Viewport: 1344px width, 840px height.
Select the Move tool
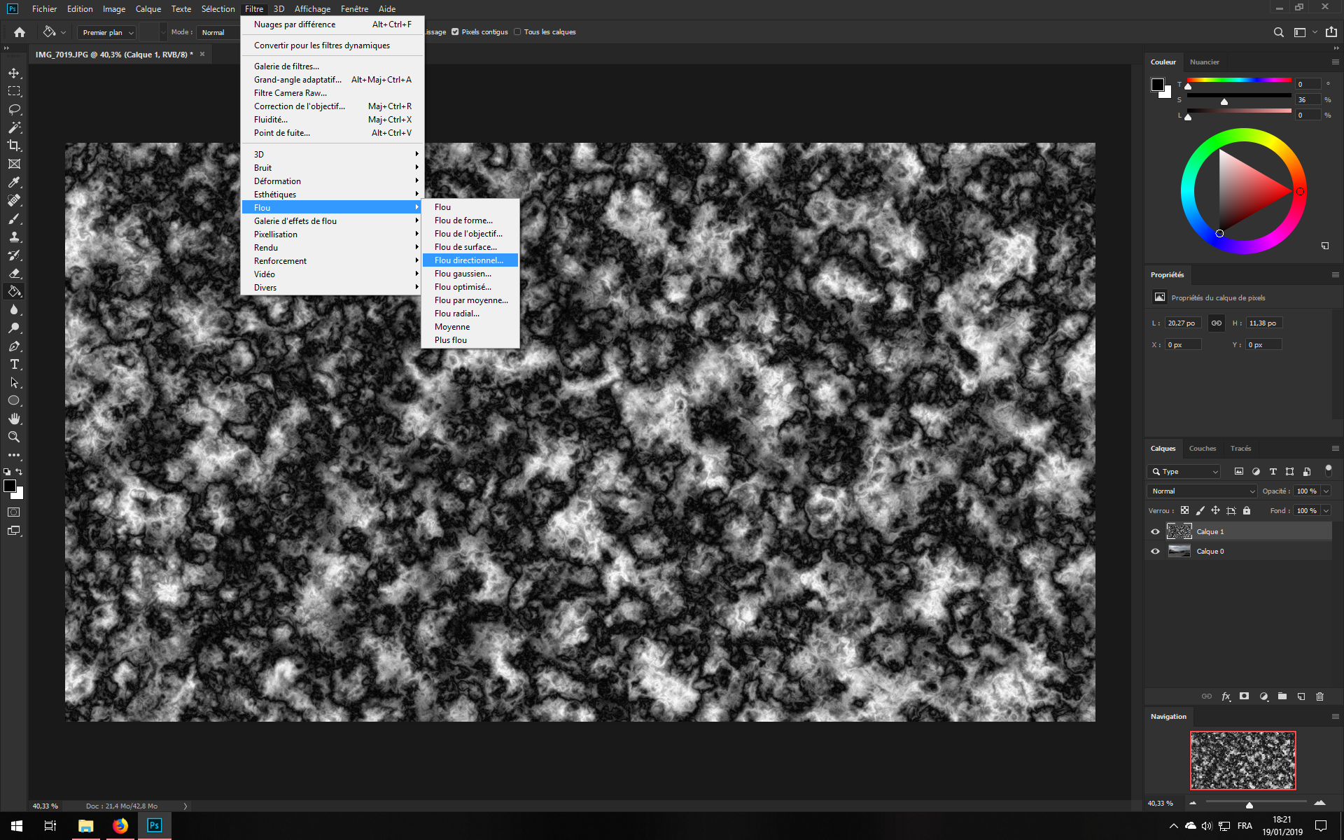coord(14,73)
